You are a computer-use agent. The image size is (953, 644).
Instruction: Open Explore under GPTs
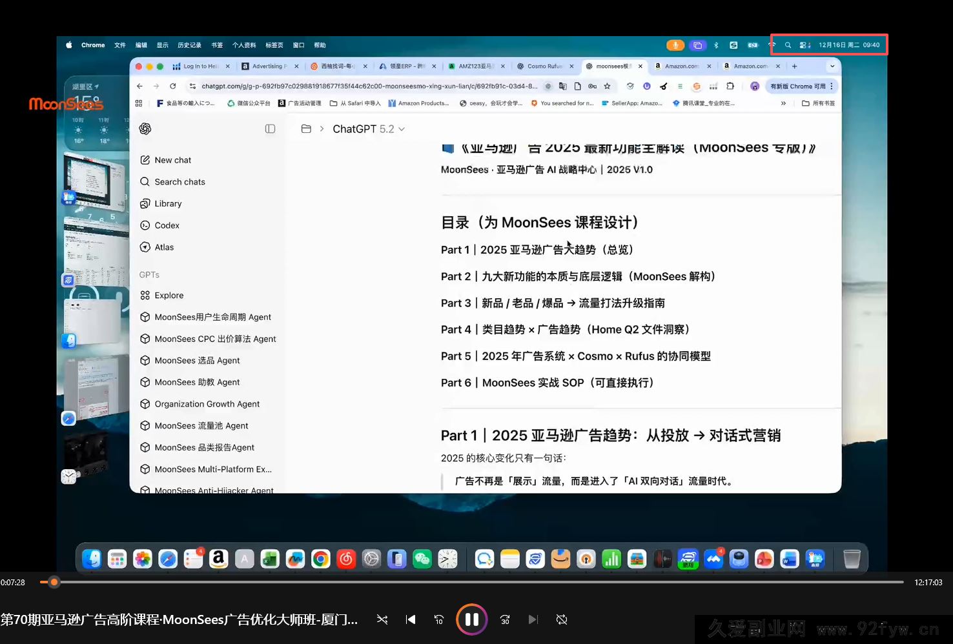tap(169, 295)
